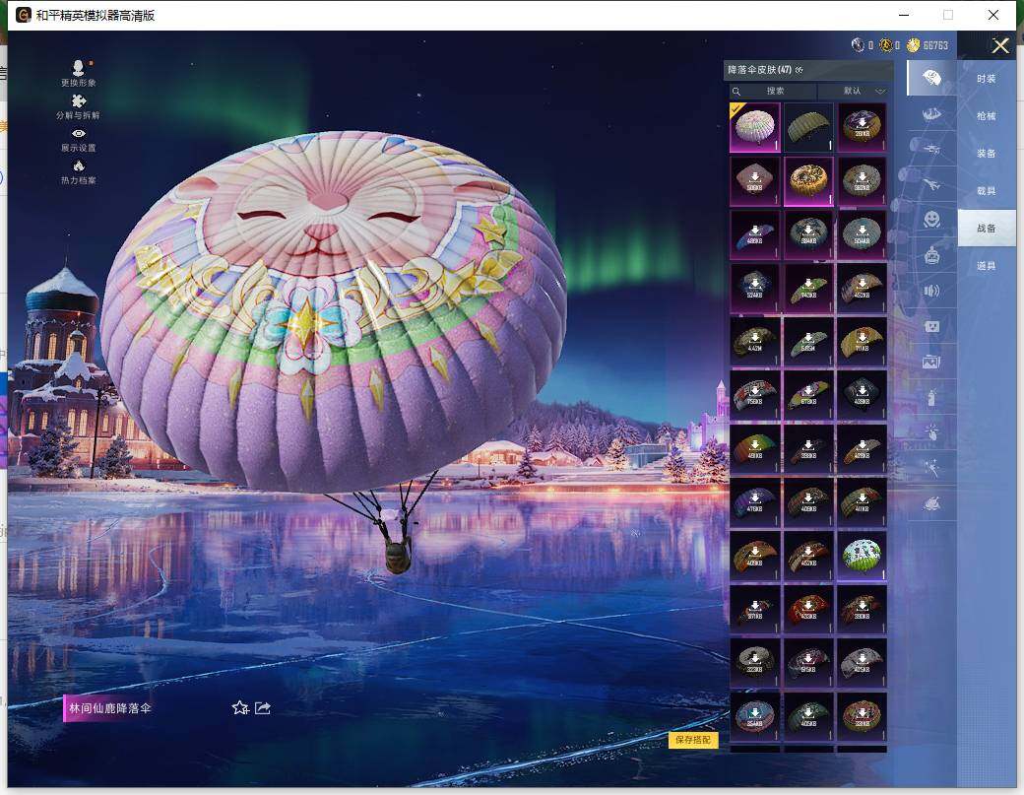Image resolution: width=1024 pixels, height=795 pixels.
Task: Select the white and green spotted parachute thumbnail
Action: [x=862, y=554]
